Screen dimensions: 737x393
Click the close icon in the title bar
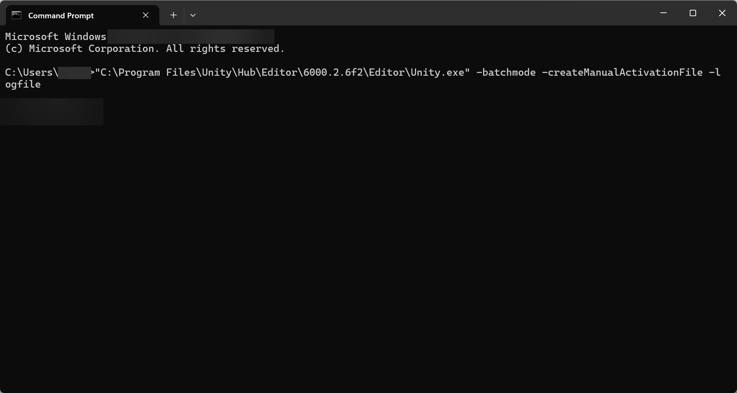[722, 13]
